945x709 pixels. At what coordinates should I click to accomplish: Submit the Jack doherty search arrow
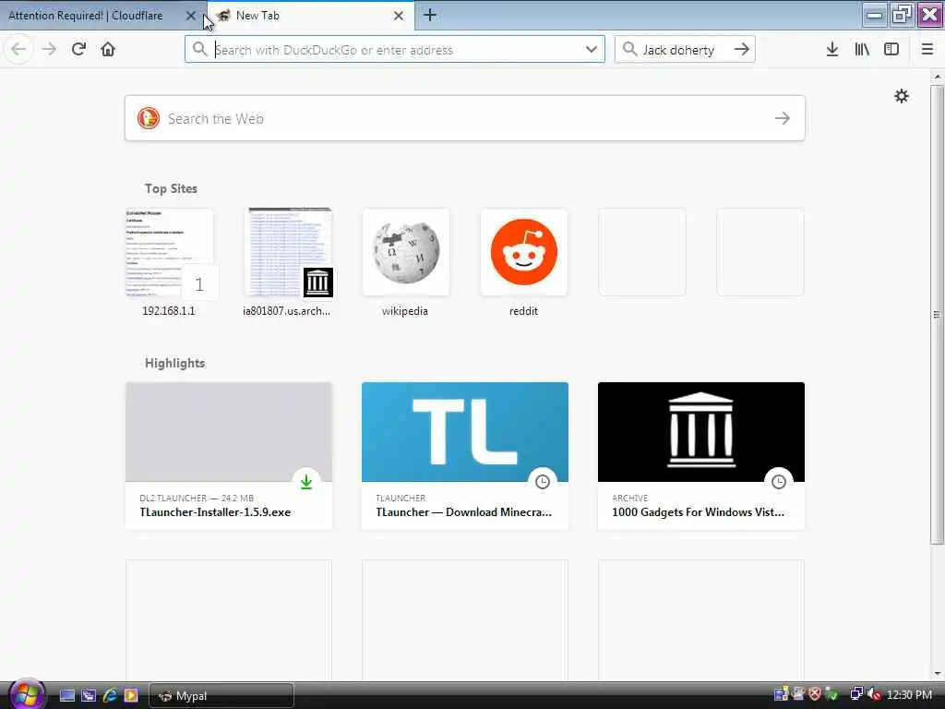pyautogui.click(x=742, y=50)
